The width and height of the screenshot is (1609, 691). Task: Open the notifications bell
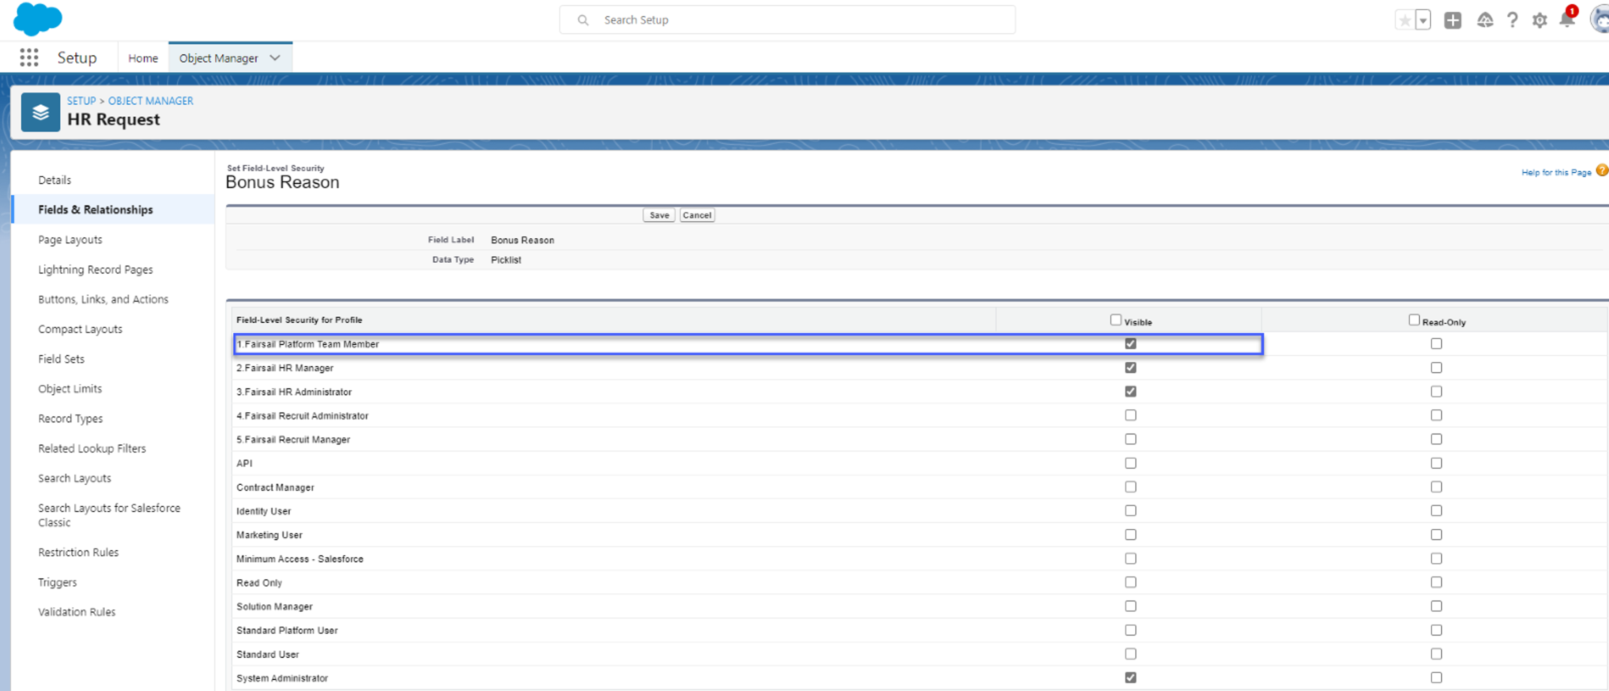1567,20
